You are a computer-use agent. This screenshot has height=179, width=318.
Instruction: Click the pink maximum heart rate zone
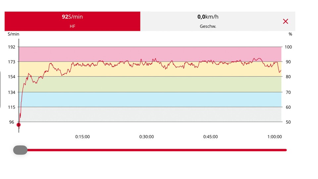tap(150, 53)
